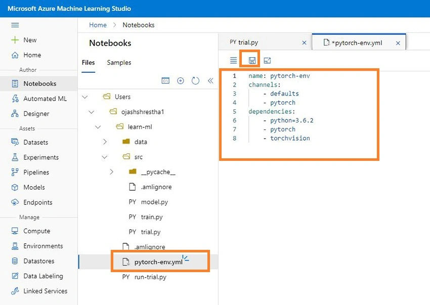The width and height of the screenshot is (430, 305).
Task: Save the pytorch-env.yml file
Action: point(252,60)
